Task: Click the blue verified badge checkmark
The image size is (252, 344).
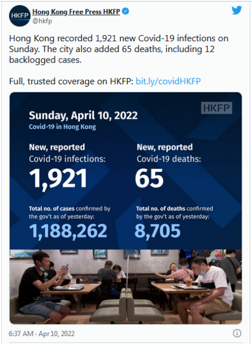Action: pos(126,11)
